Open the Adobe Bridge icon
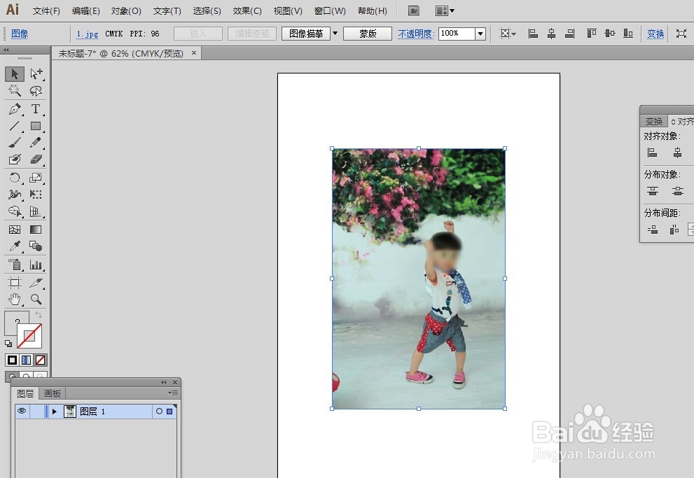 (413, 11)
